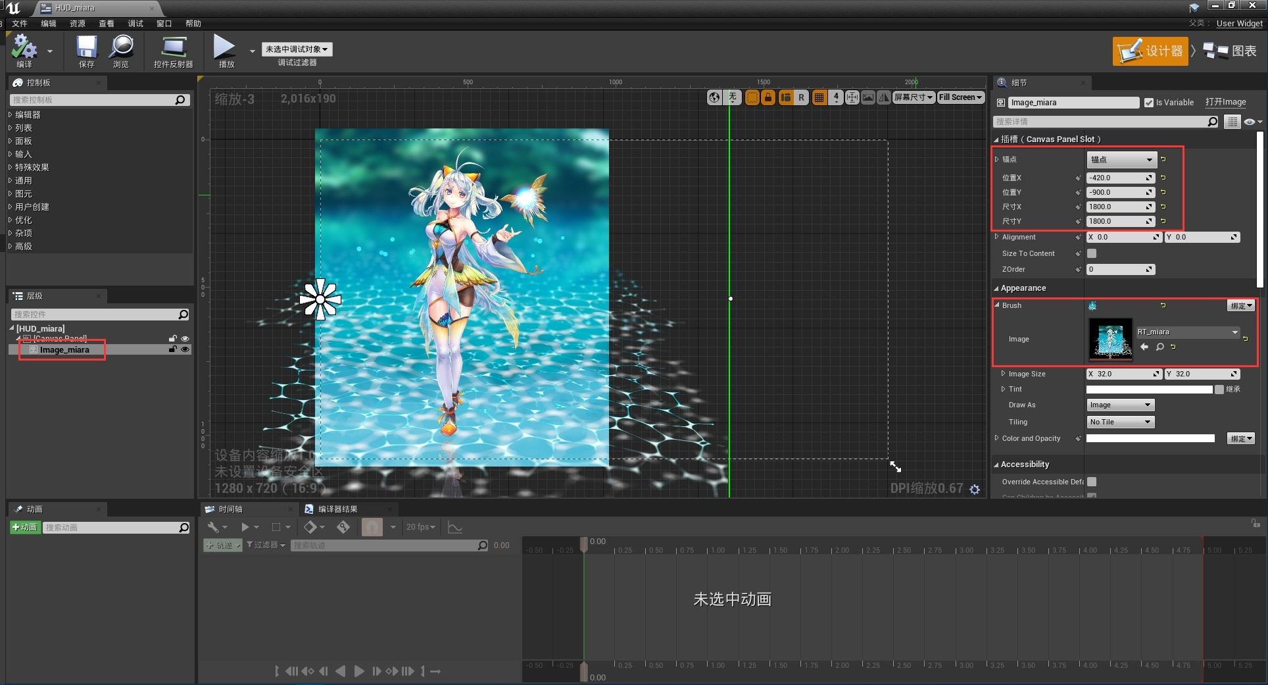Toggle the R responsive button in viewport
The height and width of the screenshot is (685, 1268).
pos(801,97)
